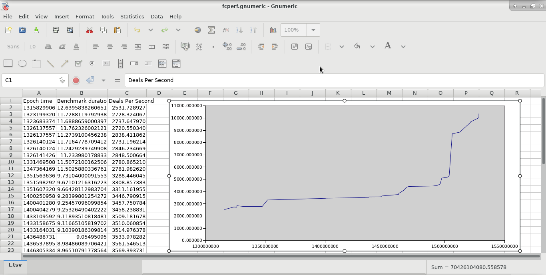The height and width of the screenshot is (275, 546).
Task: Expand background fill color dropdown
Action: tap(373, 47)
